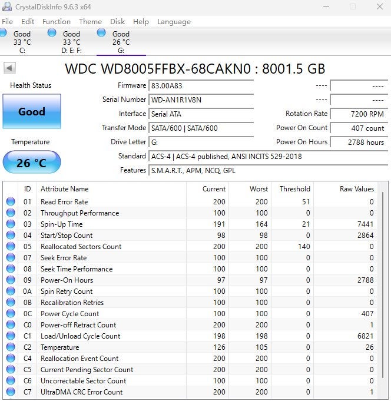Click the status orb for Temperature attribute row
The width and height of the screenshot is (391, 401).
pyautogui.click(x=11, y=347)
